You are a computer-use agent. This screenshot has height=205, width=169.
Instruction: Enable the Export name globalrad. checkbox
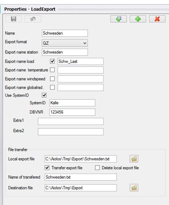[52, 88]
